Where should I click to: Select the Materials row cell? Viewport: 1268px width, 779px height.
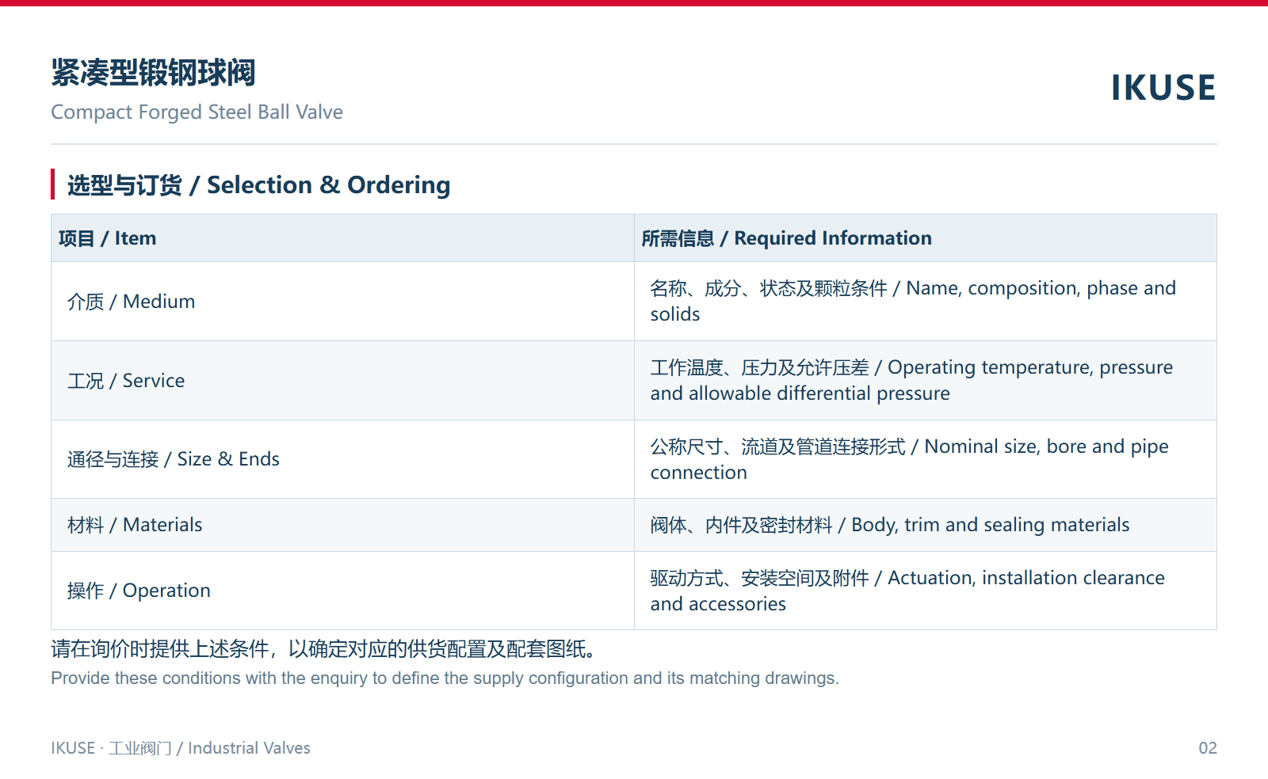click(x=342, y=525)
